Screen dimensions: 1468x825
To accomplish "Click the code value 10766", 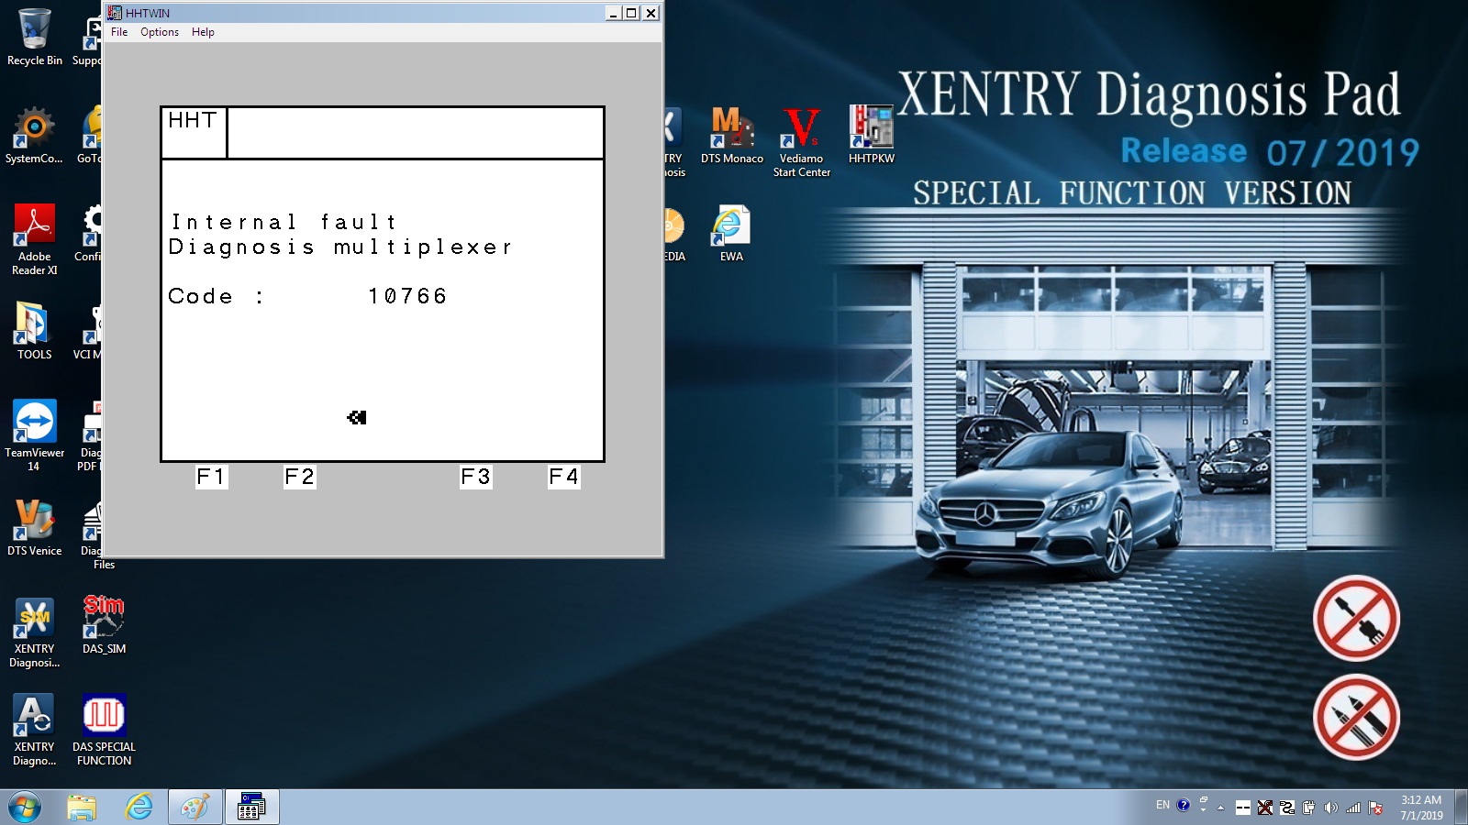I will (x=407, y=296).
